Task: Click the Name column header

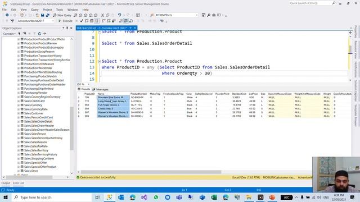Action: [113, 94]
